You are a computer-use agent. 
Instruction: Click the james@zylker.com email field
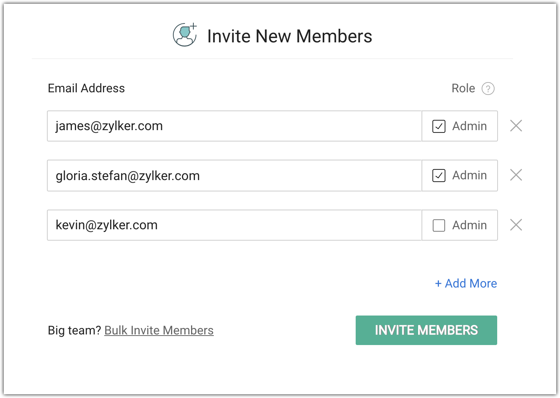pos(234,126)
